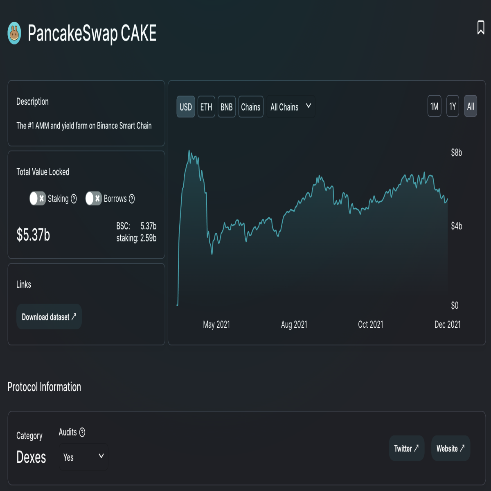Open the Audits Yes dropdown
The image size is (491, 491).
[x=83, y=457]
